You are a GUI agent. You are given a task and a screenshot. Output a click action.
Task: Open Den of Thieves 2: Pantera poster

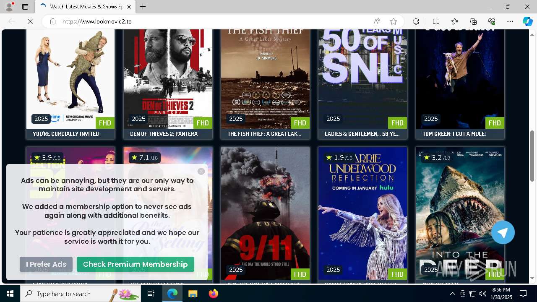168,79
